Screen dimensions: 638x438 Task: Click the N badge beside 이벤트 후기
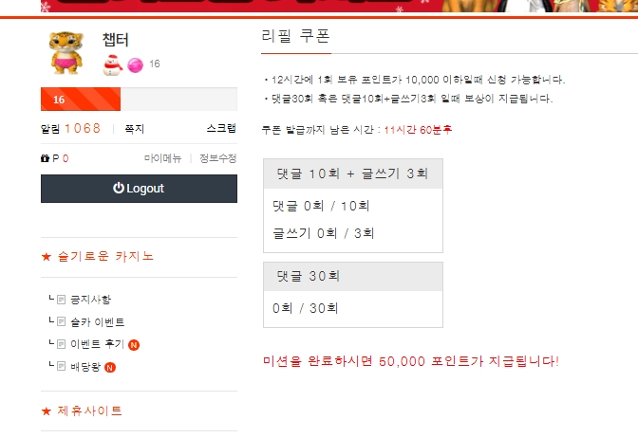(134, 344)
